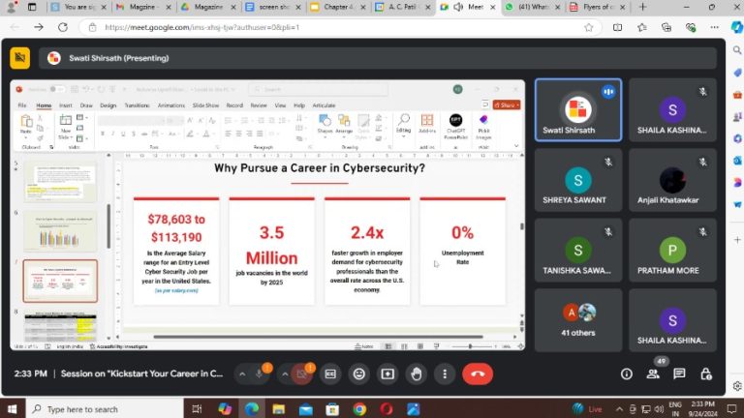Open the emoji reactions button

coord(359,373)
